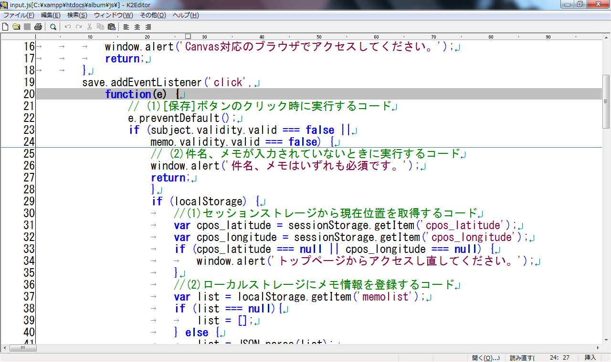Click the return keyword on line 27
The height and width of the screenshot is (362, 611).
[x=168, y=178]
